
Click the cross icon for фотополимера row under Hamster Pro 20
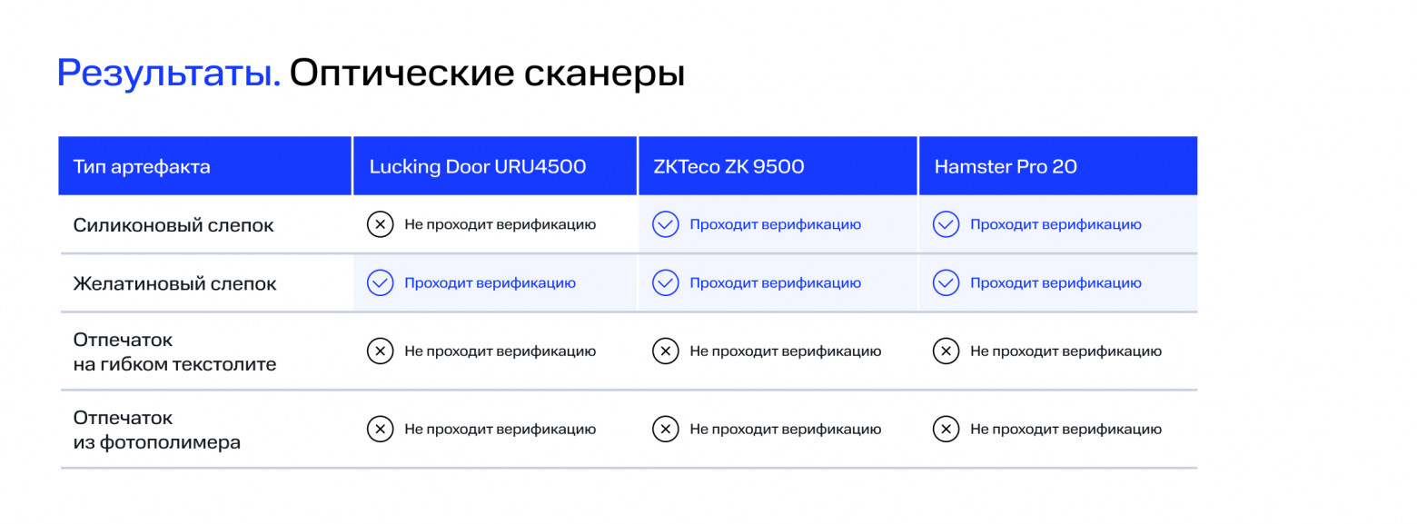pyautogui.click(x=946, y=430)
